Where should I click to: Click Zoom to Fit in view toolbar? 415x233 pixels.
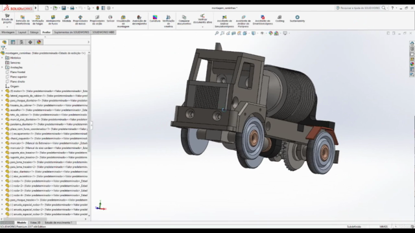point(217,33)
